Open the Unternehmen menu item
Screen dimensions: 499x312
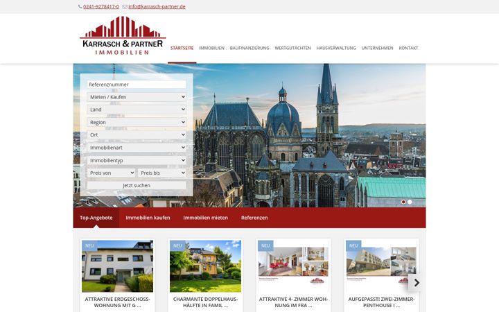tap(377, 48)
